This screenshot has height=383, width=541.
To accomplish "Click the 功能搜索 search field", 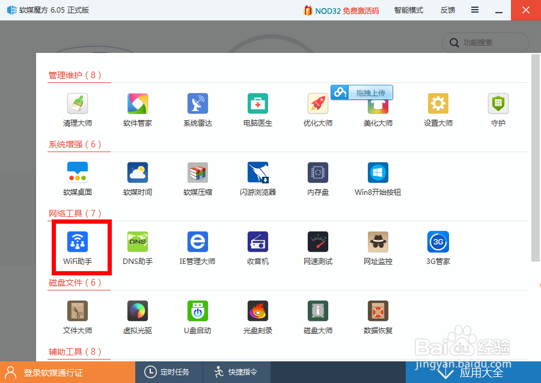I will (485, 43).
